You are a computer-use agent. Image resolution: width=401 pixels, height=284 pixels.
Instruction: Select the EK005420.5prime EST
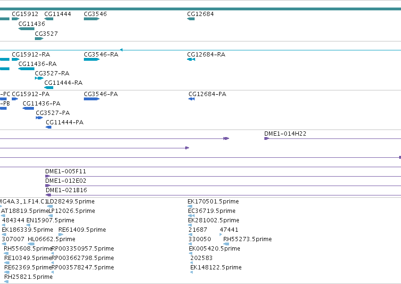pos(190,253)
